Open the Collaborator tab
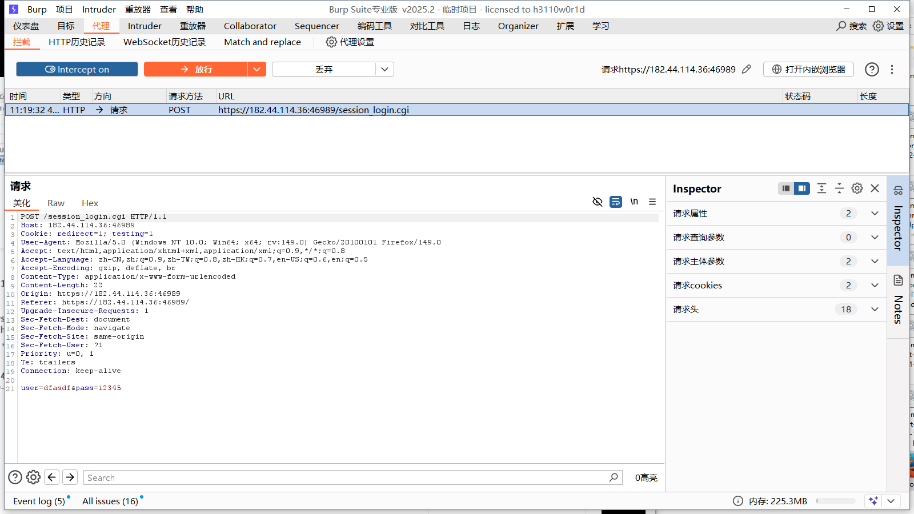The height and width of the screenshot is (514, 914). point(250,26)
